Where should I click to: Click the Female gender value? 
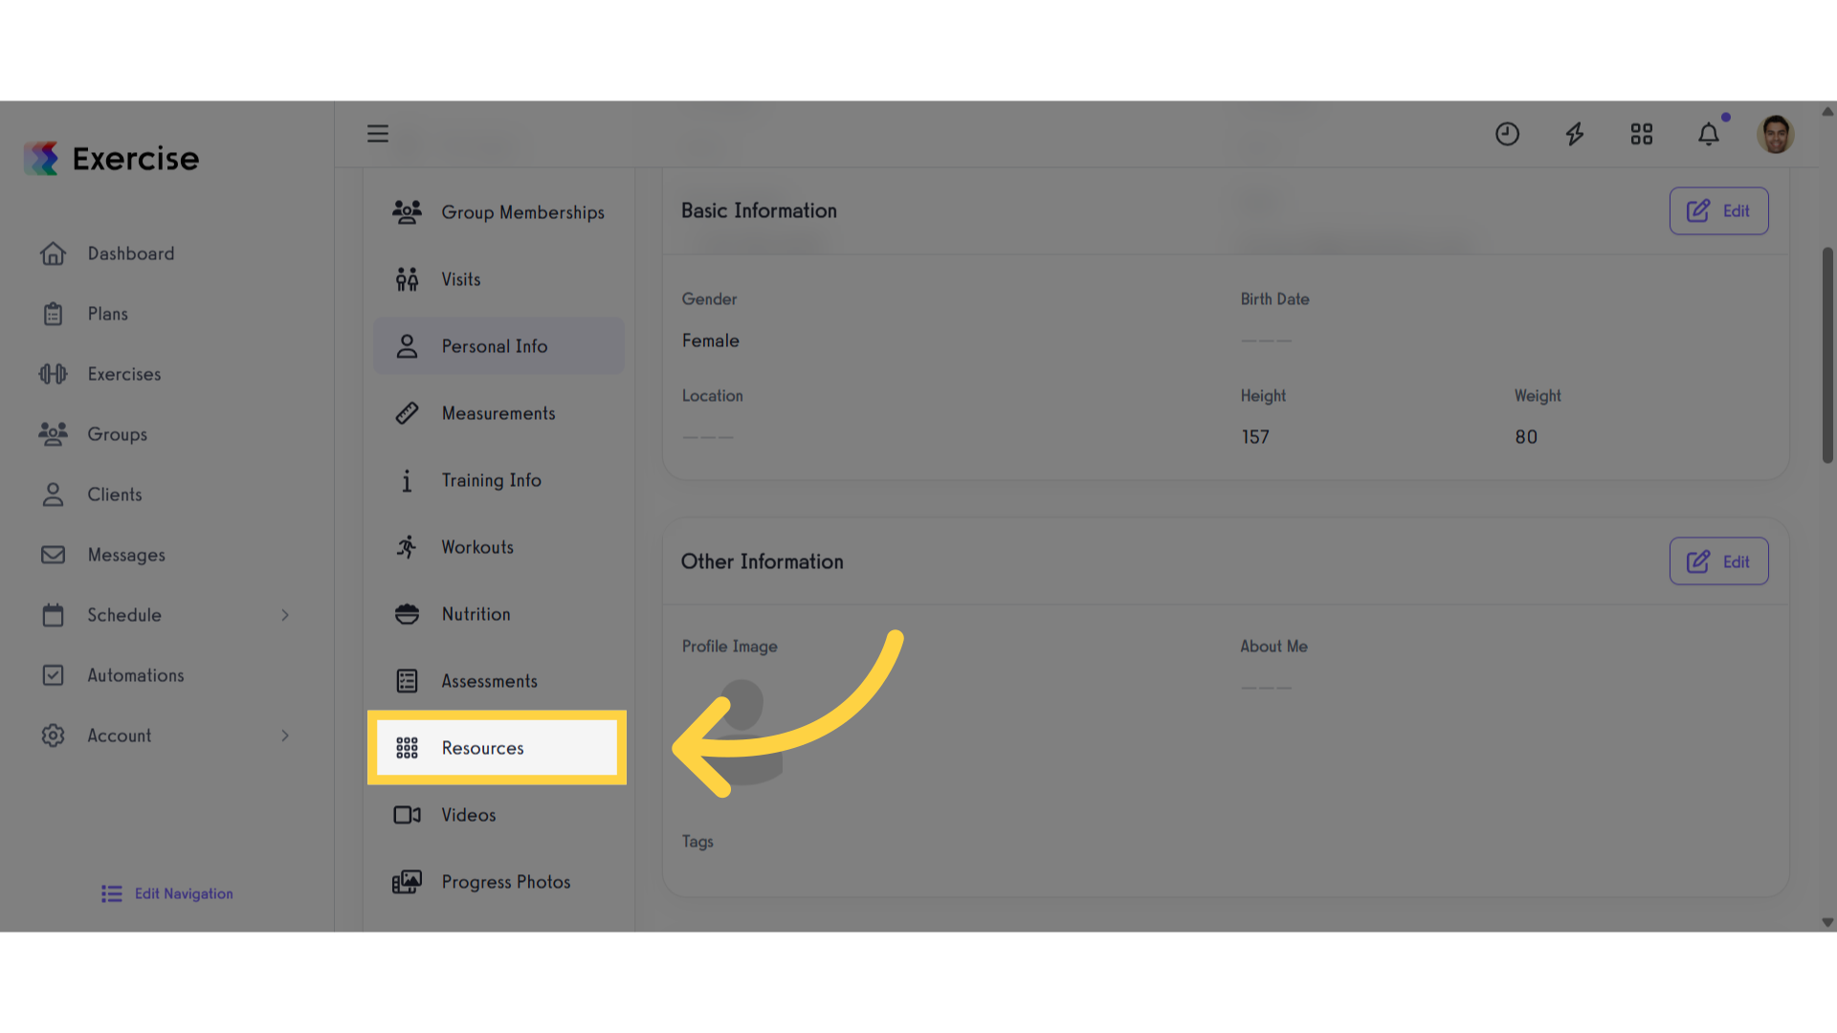tap(711, 341)
